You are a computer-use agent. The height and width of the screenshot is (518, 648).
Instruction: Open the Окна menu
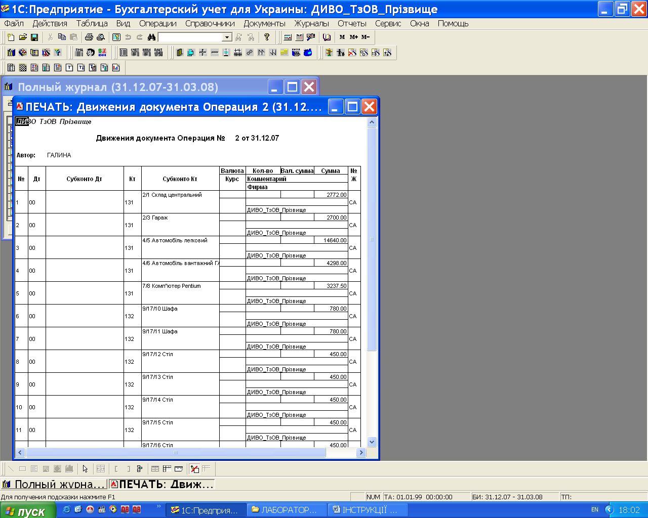point(420,23)
